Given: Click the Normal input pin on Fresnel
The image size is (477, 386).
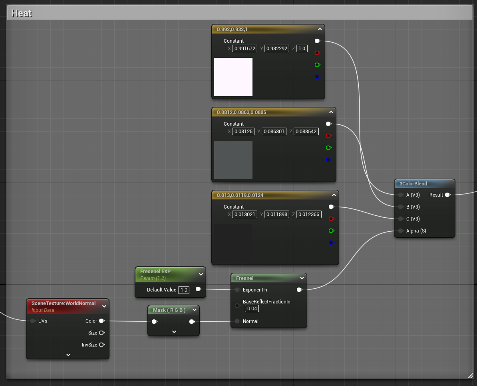Looking at the screenshot, I should click(237, 321).
